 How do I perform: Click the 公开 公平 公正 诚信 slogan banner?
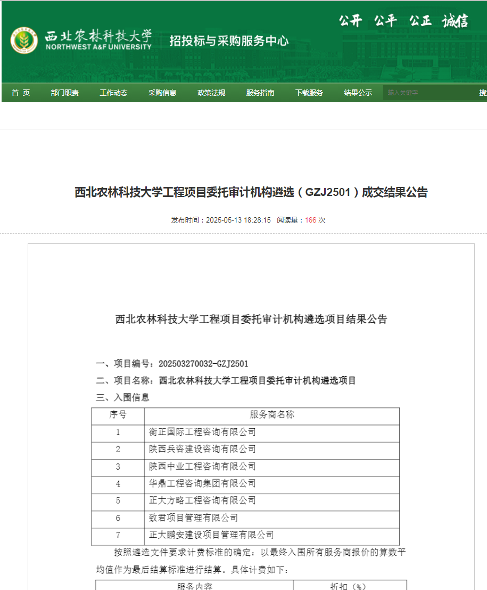[403, 21]
